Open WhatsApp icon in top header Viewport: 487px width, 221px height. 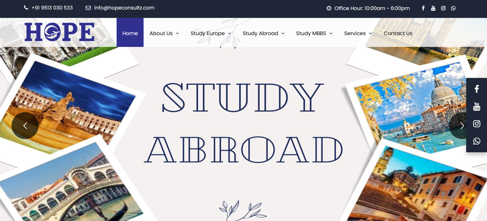pos(453,8)
